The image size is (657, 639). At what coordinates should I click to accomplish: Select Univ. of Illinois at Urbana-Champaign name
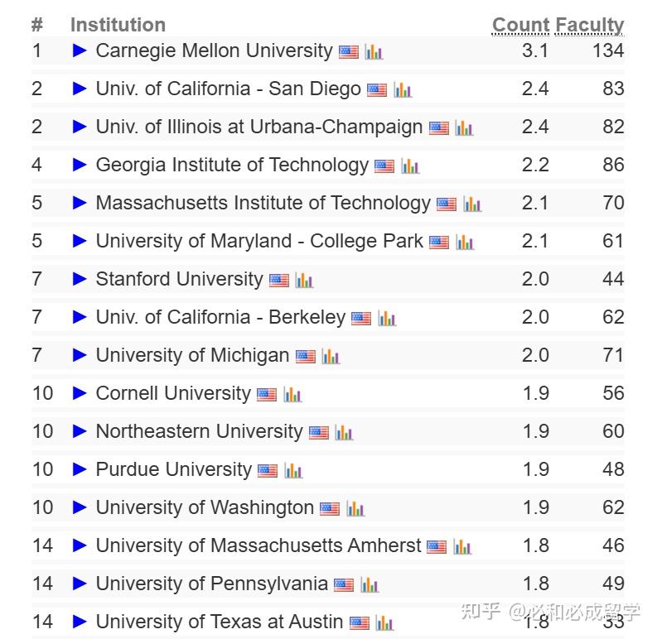coord(259,127)
